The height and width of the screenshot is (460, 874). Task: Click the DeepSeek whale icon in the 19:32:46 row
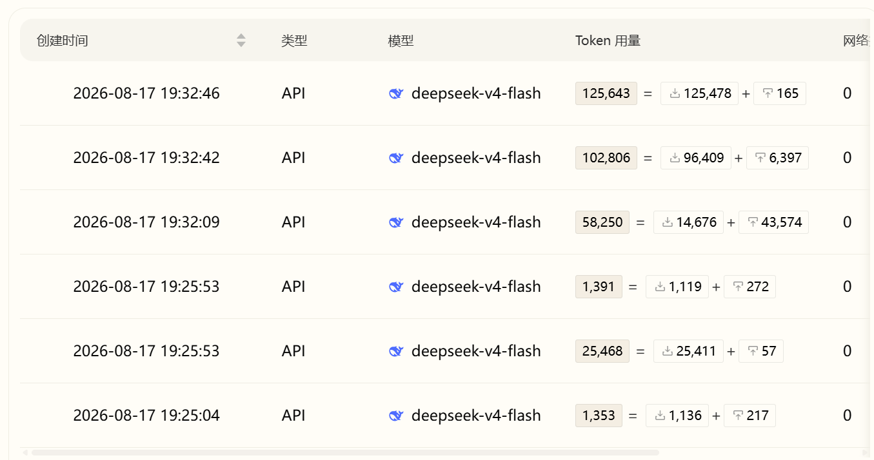pyautogui.click(x=396, y=94)
